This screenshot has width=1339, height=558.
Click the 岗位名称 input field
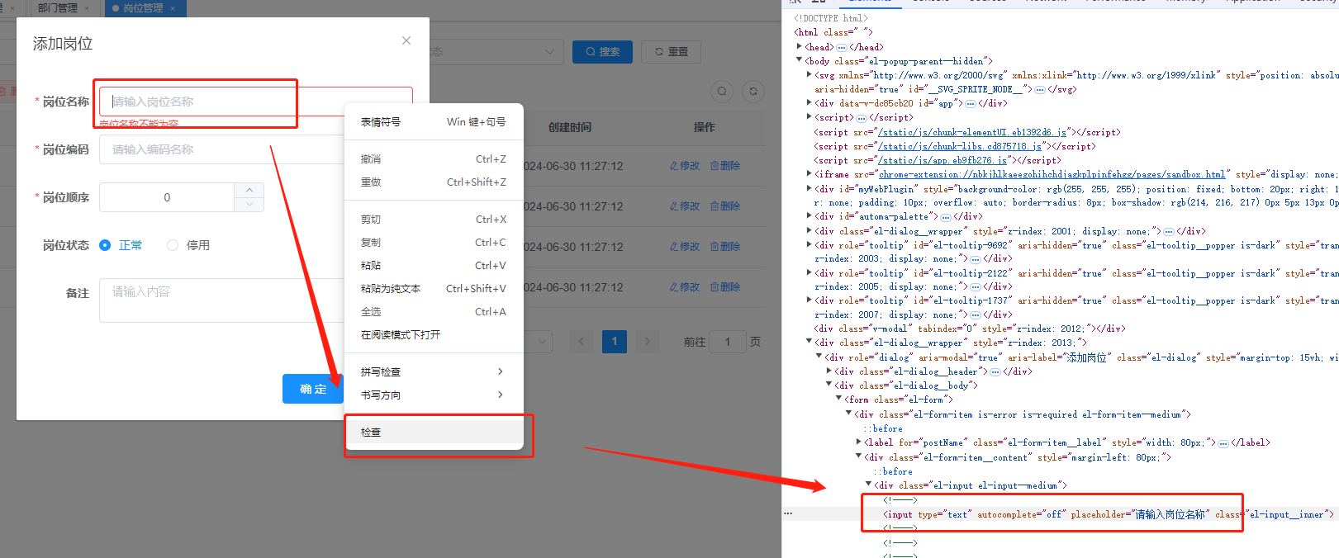pyautogui.click(x=255, y=102)
